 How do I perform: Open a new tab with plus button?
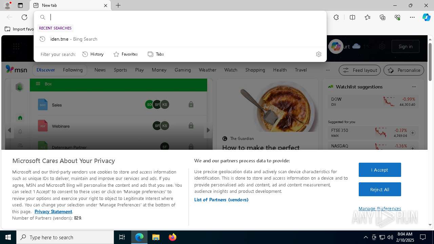118,5
